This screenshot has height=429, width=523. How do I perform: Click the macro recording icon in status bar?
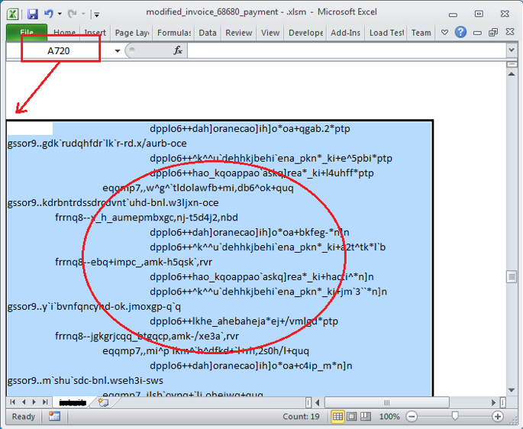click(54, 417)
